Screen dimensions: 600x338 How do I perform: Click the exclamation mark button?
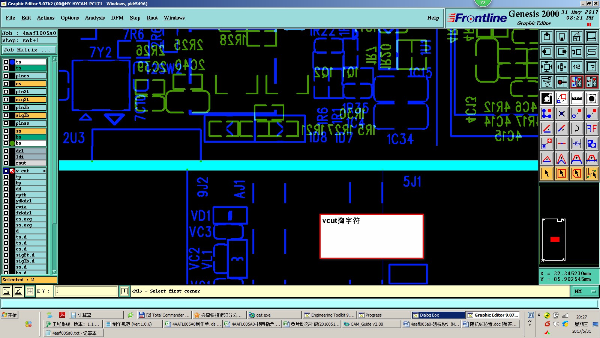(124, 291)
